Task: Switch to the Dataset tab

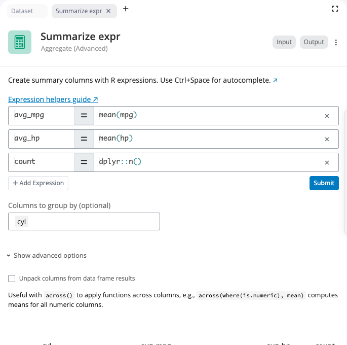Action: pos(27,11)
